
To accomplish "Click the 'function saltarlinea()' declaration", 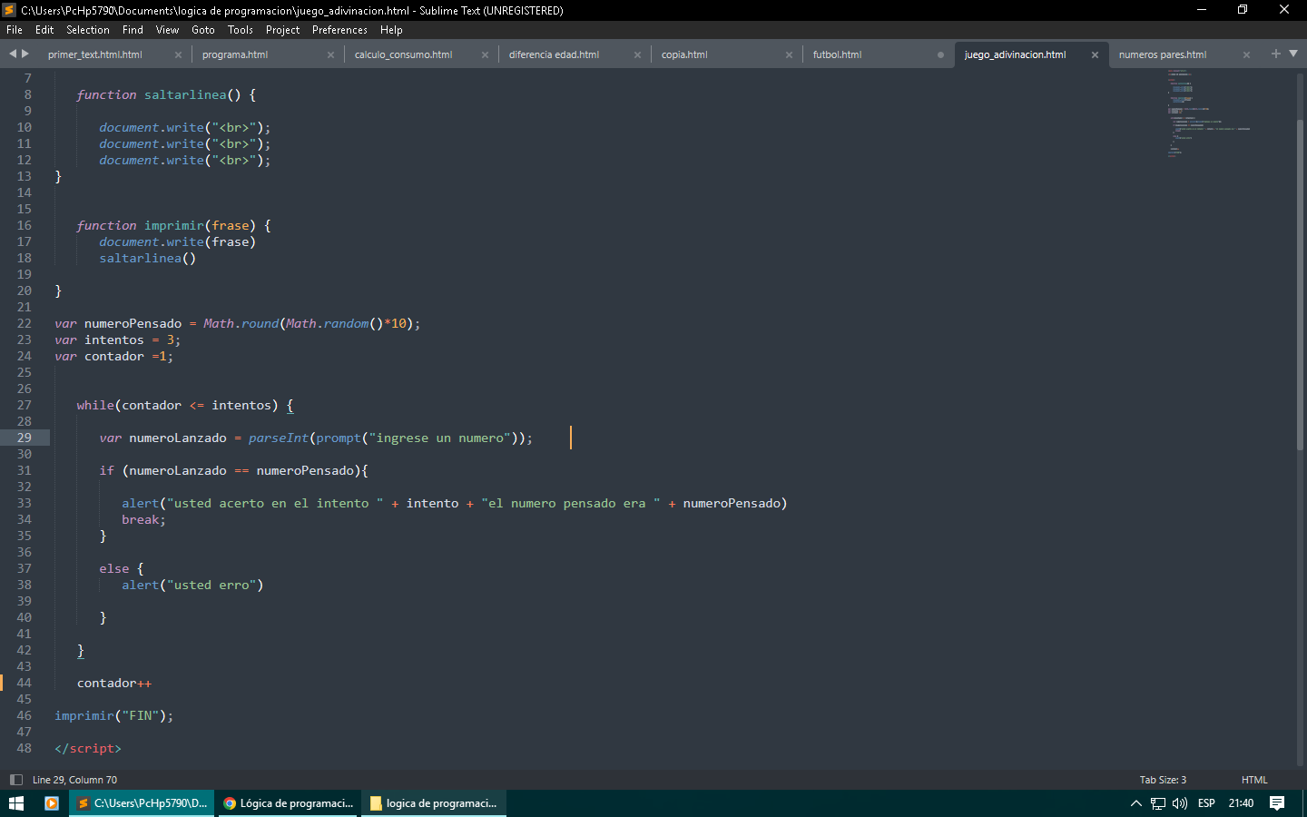I will point(166,94).
